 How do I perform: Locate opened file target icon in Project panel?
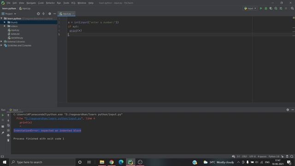[x=38, y=14]
